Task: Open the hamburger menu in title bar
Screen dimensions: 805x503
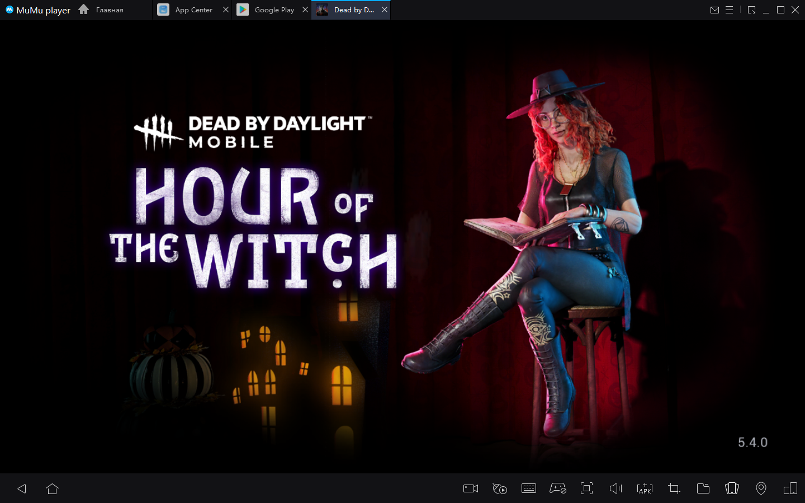Action: tap(729, 10)
